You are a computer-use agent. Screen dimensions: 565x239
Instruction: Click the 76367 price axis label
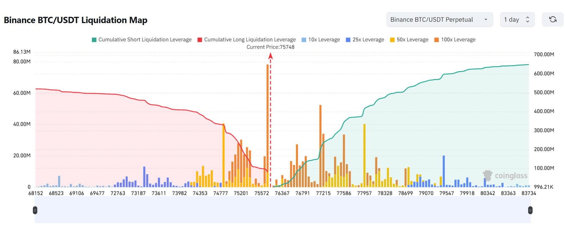282,193
